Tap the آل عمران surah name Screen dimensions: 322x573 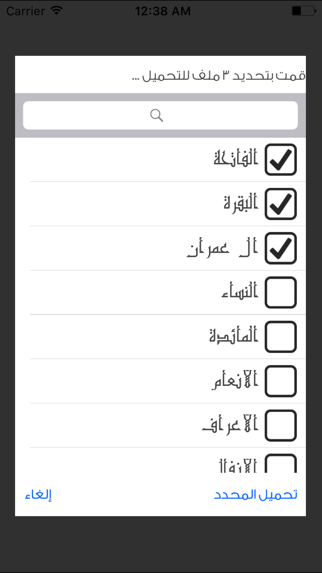[x=222, y=248]
